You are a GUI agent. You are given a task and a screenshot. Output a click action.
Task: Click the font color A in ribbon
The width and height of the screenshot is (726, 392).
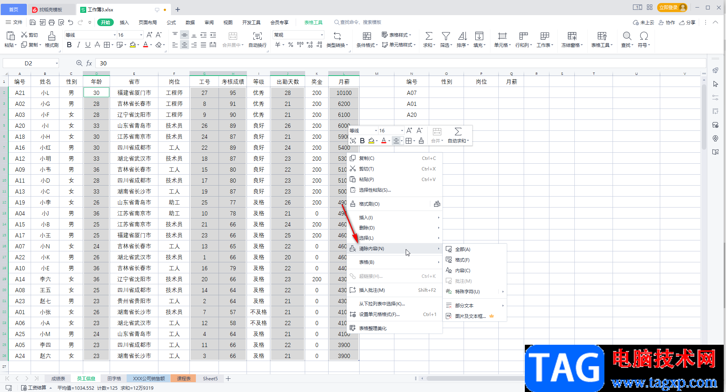point(146,45)
